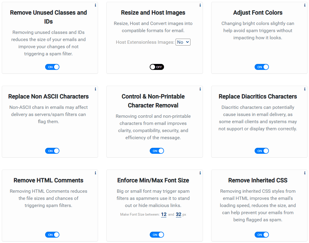Edit the maximum font size value 32
The height and width of the screenshot is (243, 309).
pyautogui.click(x=179, y=214)
